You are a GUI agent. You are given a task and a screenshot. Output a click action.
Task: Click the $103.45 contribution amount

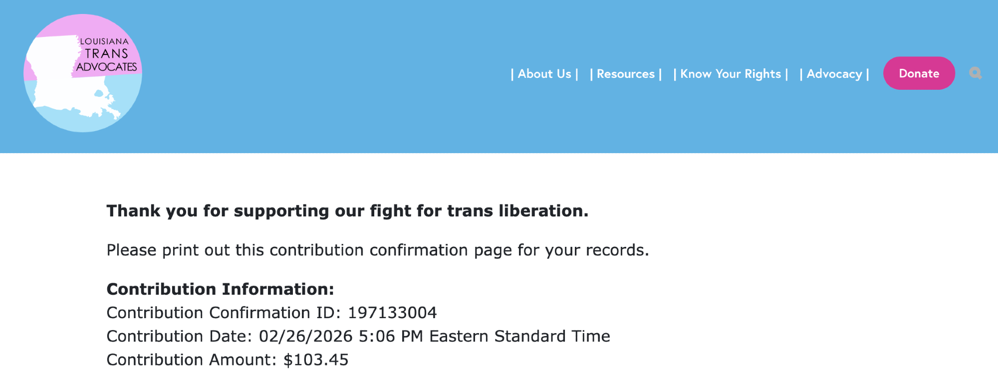pos(316,360)
